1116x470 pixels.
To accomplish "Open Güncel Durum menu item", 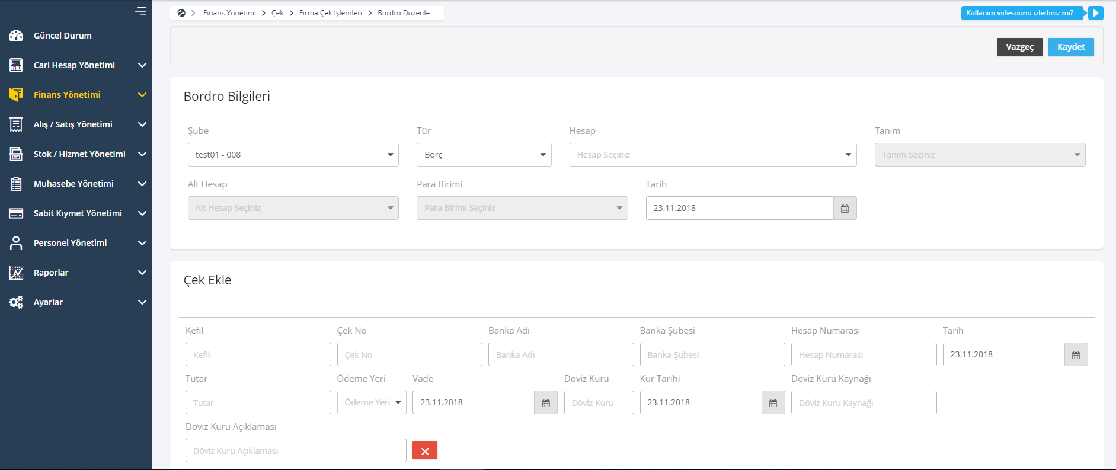I will point(76,36).
